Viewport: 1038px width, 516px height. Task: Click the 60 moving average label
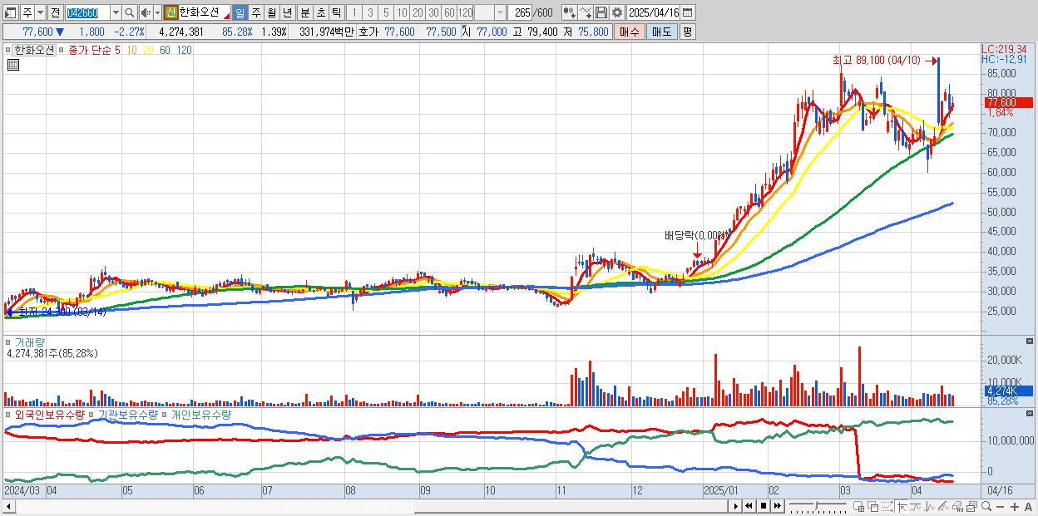point(165,50)
